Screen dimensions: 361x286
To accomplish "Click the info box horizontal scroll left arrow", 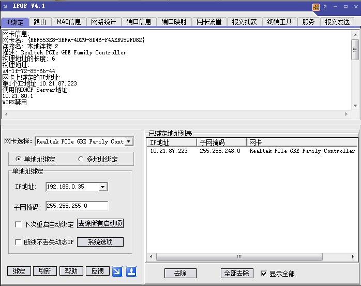I will tap(6, 114).
